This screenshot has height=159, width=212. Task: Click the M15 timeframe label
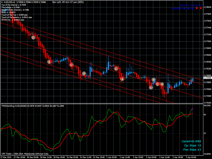point(183,5)
